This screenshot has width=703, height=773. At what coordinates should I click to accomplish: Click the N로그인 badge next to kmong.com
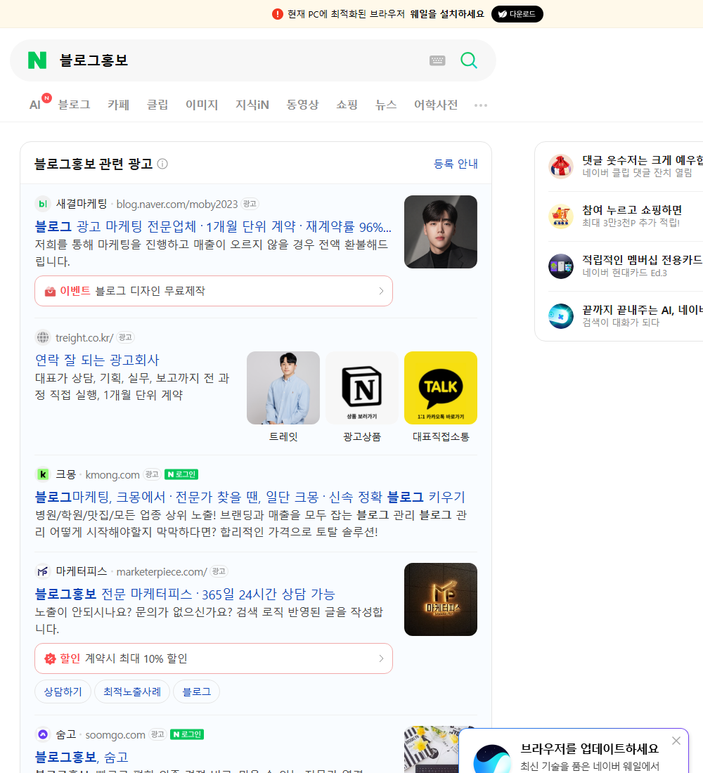181,474
